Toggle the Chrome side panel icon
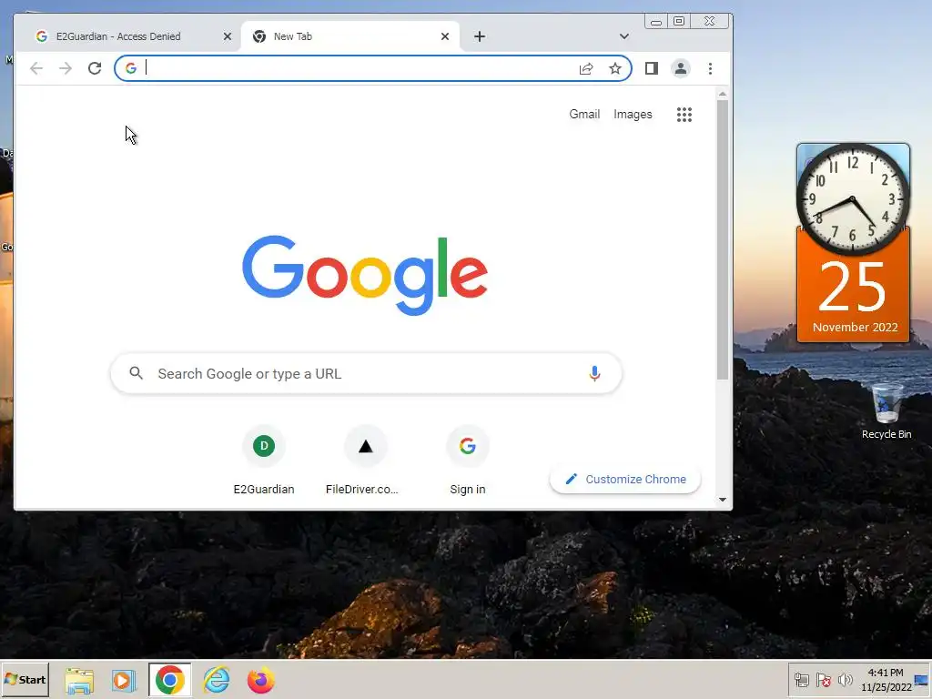This screenshot has height=699, width=932. coord(652,68)
